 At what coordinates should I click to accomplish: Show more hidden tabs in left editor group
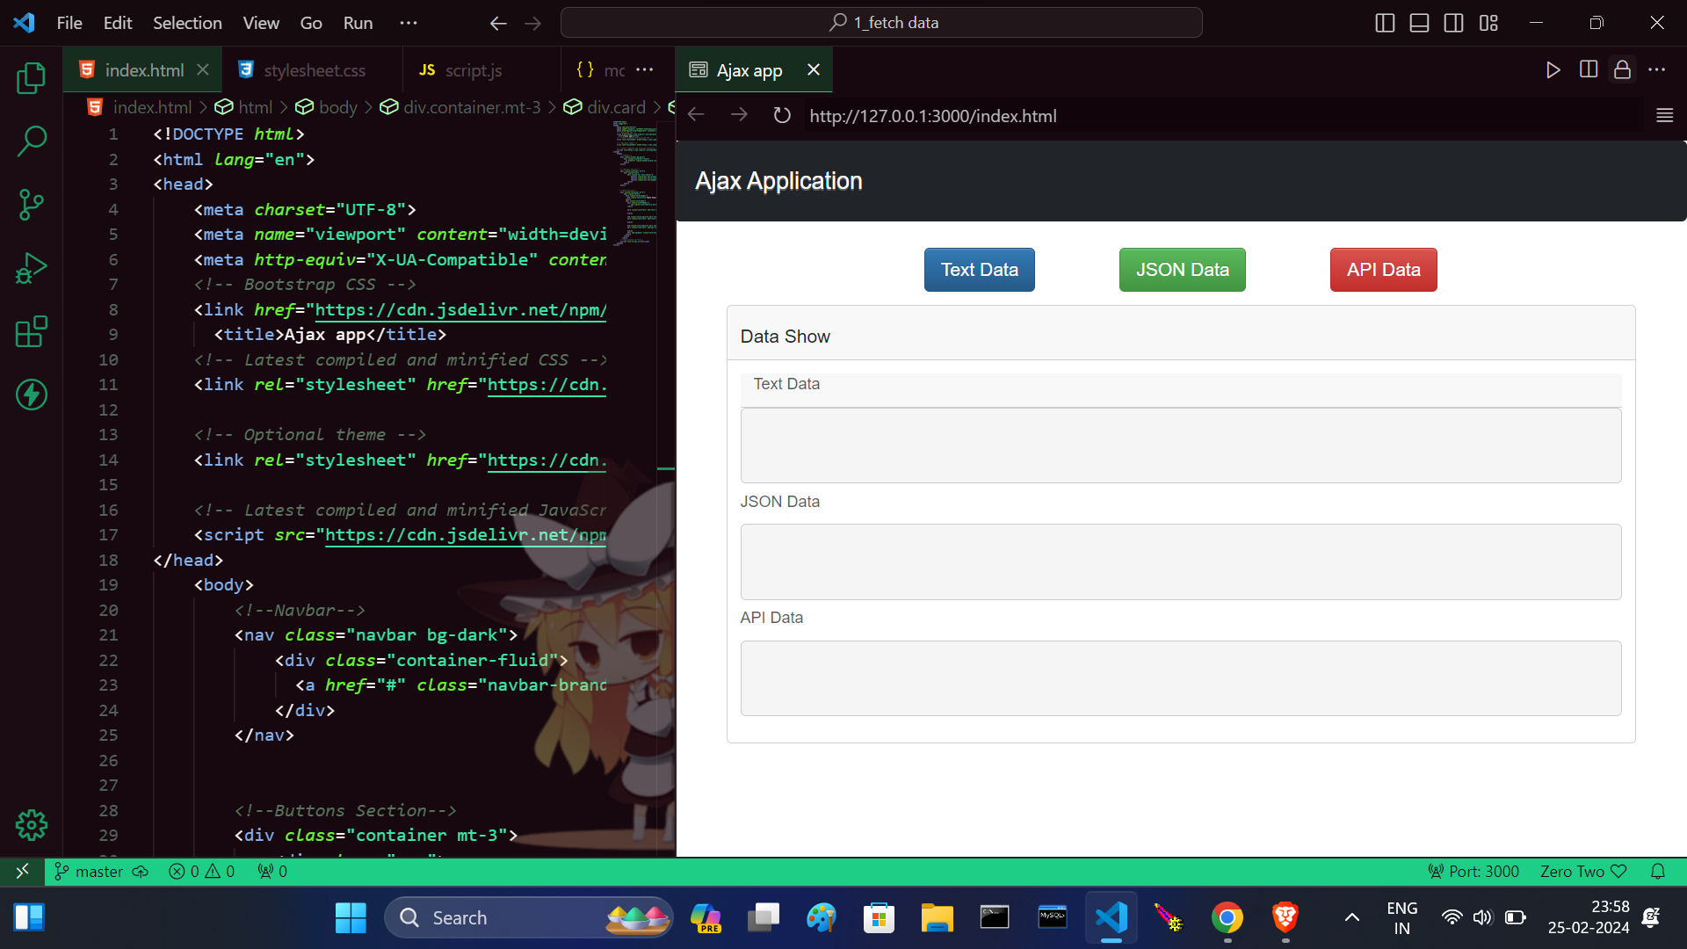click(x=645, y=69)
